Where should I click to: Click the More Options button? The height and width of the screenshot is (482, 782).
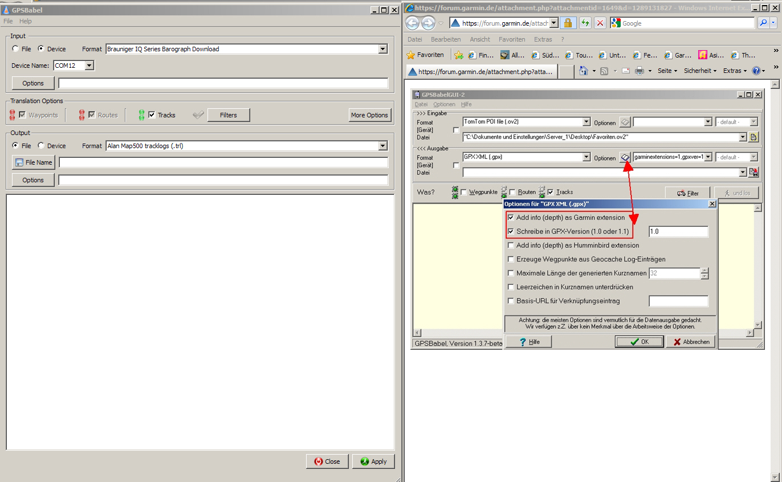(369, 115)
